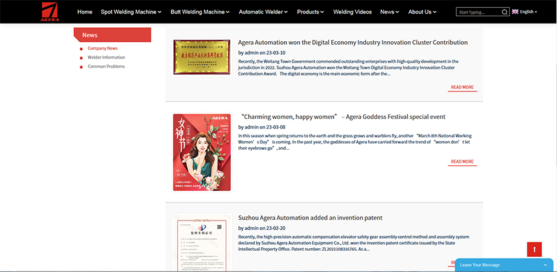This screenshot has width=557, height=272.
Task: Open Common Problems in the sidebar
Action: 106,67
